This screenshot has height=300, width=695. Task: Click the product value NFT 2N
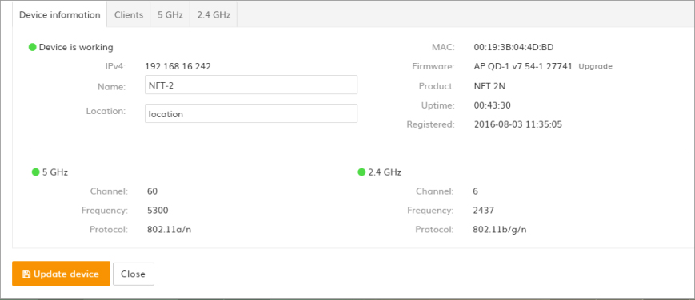[489, 86]
